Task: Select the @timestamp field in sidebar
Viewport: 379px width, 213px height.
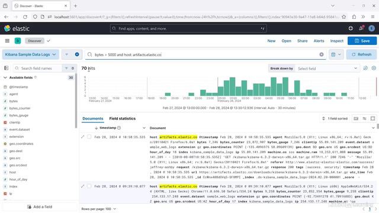Action: pos(18,87)
